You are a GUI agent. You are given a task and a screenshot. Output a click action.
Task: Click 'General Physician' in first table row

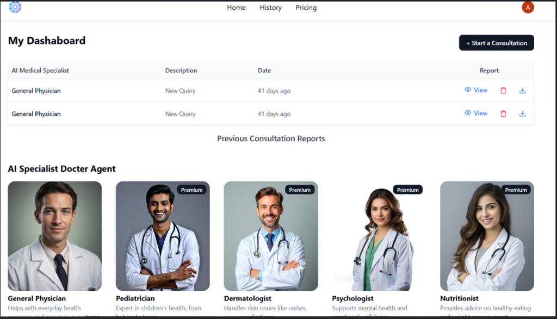pos(36,91)
